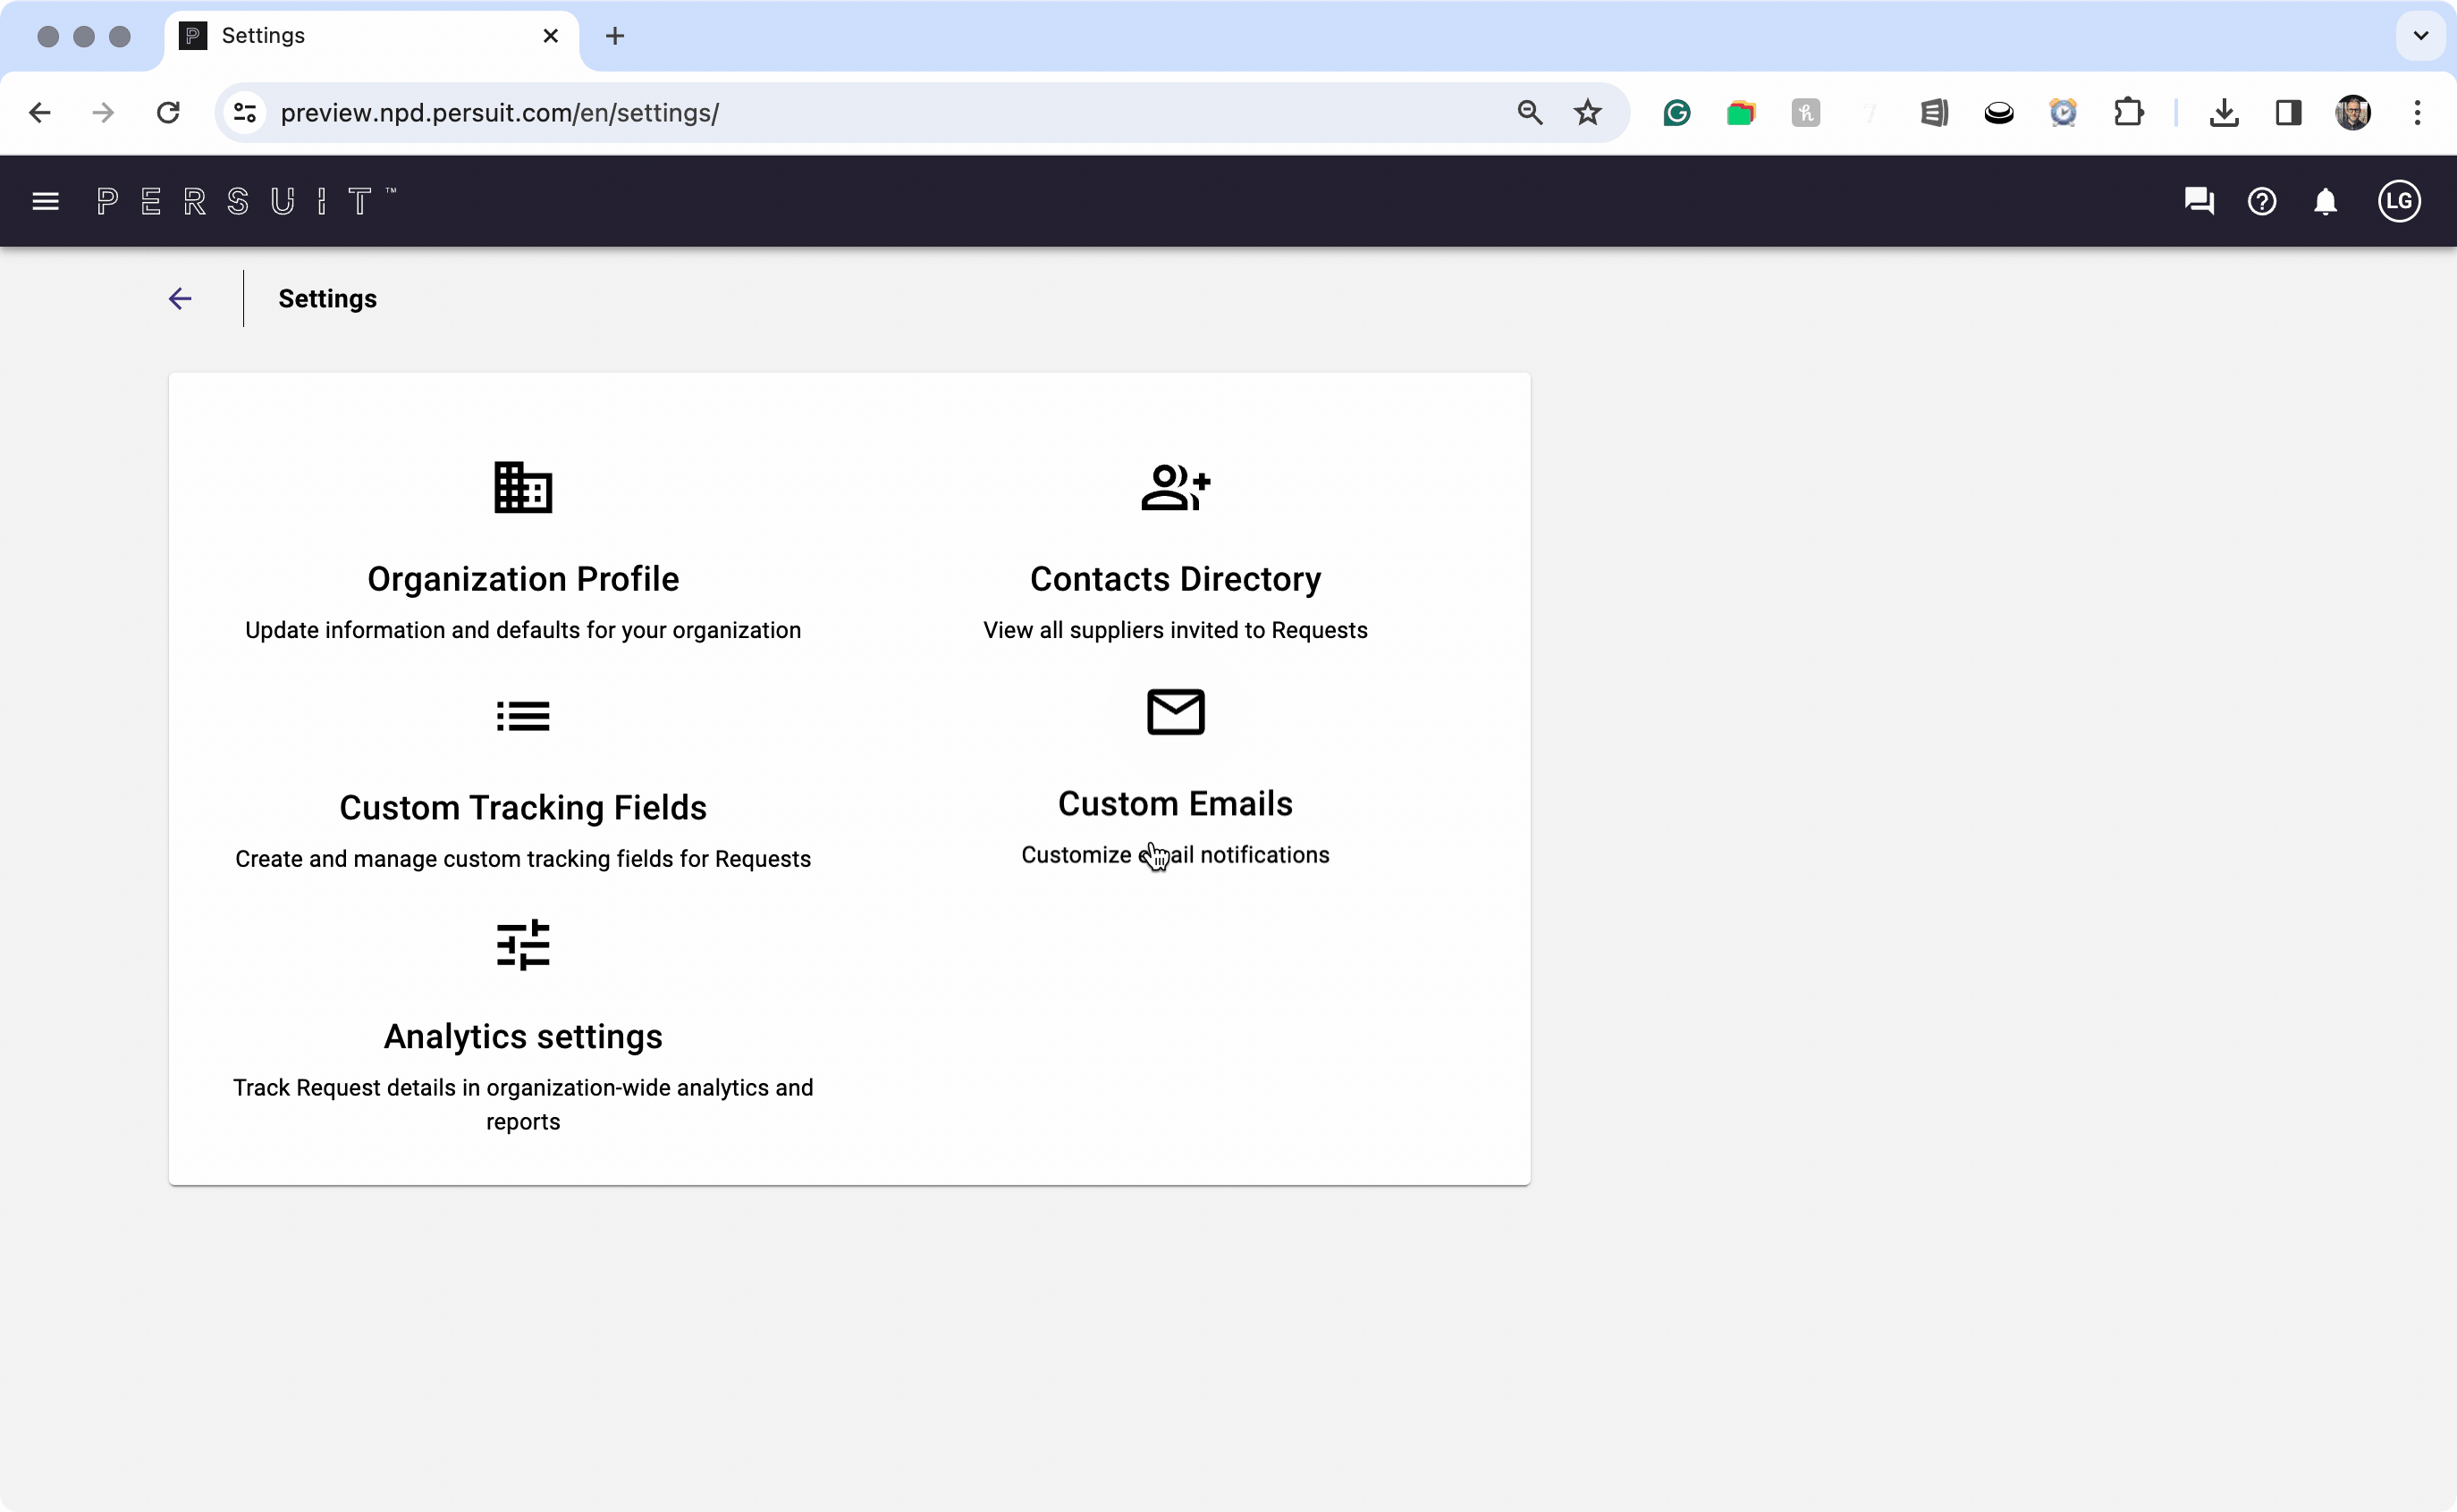This screenshot has height=1512, width=2457.
Task: Toggle the browser side panel
Action: tap(2288, 113)
